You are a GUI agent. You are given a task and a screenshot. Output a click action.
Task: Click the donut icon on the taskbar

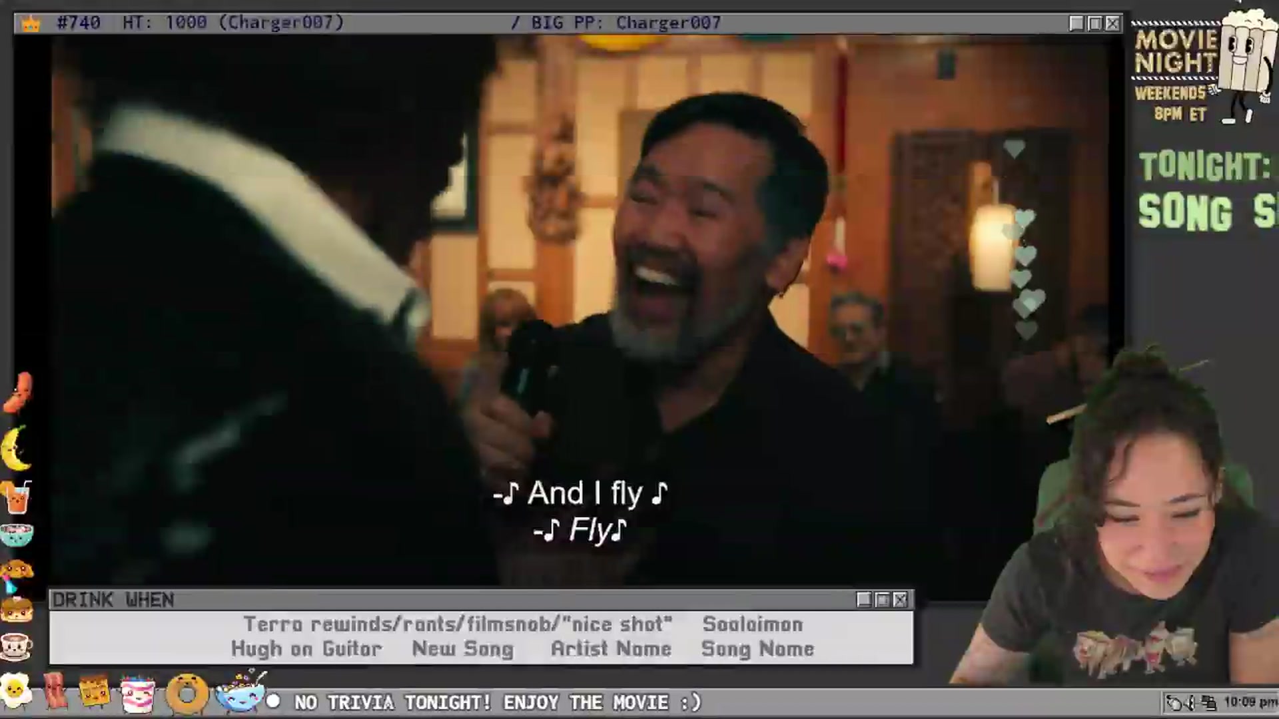coord(187,694)
